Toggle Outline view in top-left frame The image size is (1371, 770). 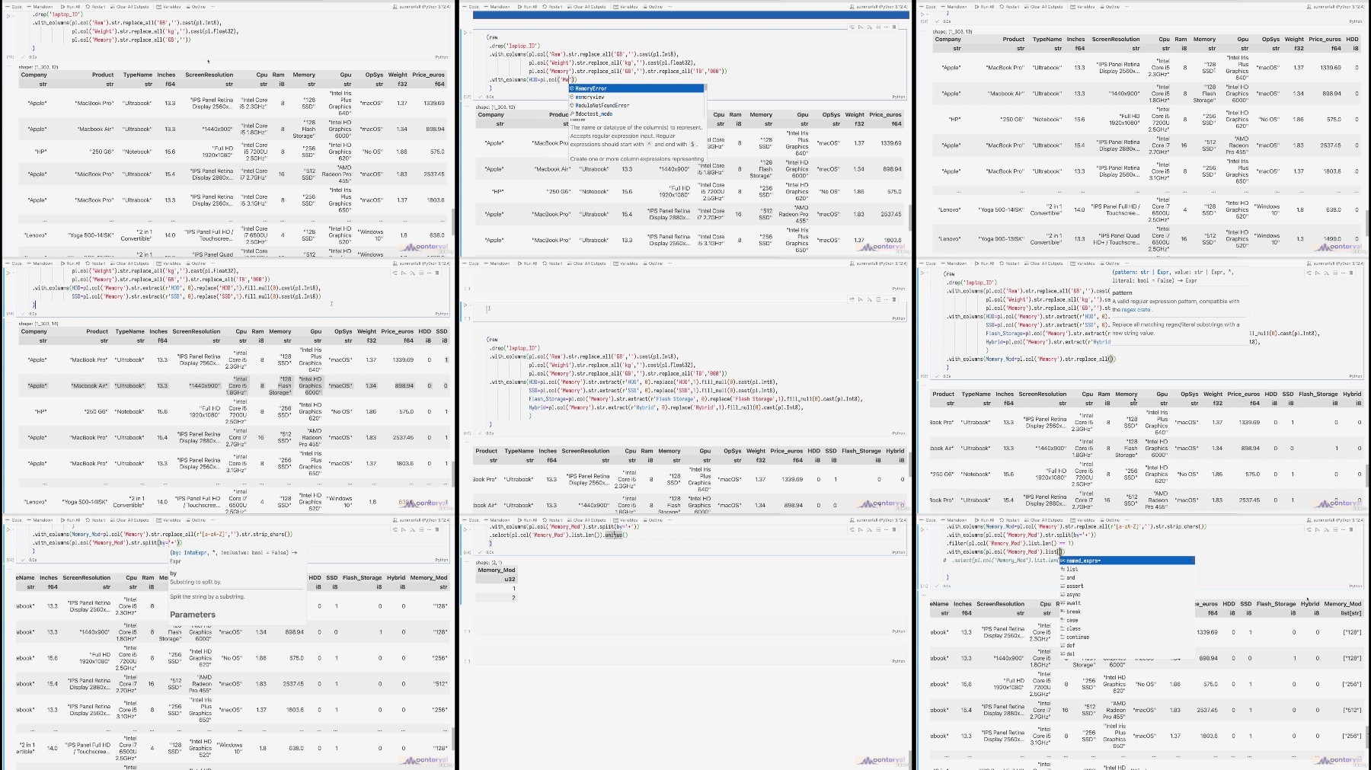(x=196, y=7)
